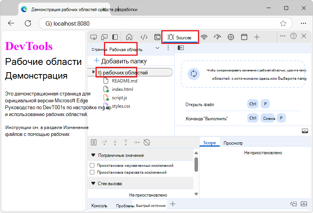Open the Console tool icon
313x213 pixels.
coord(157,37)
